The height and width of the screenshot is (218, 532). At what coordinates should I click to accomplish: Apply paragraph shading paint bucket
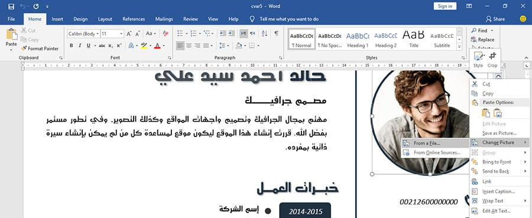pos(239,45)
